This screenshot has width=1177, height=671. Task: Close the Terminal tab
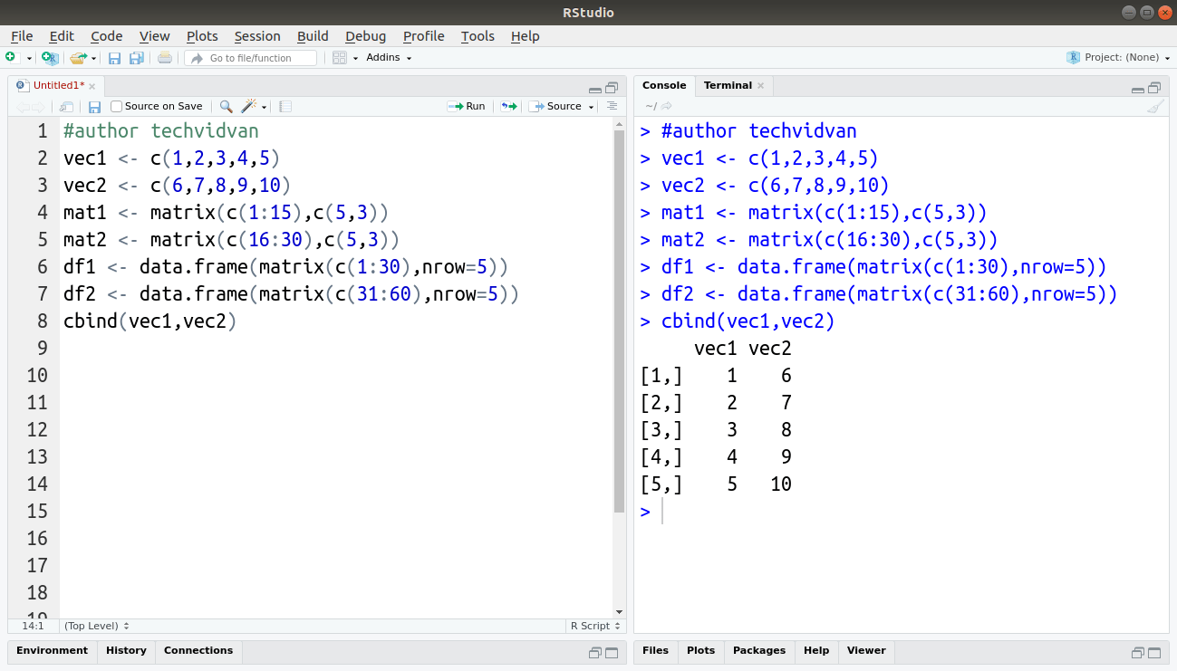(x=761, y=87)
